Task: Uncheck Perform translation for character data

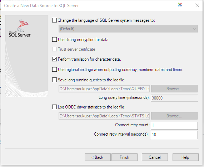Action: coord(54,59)
